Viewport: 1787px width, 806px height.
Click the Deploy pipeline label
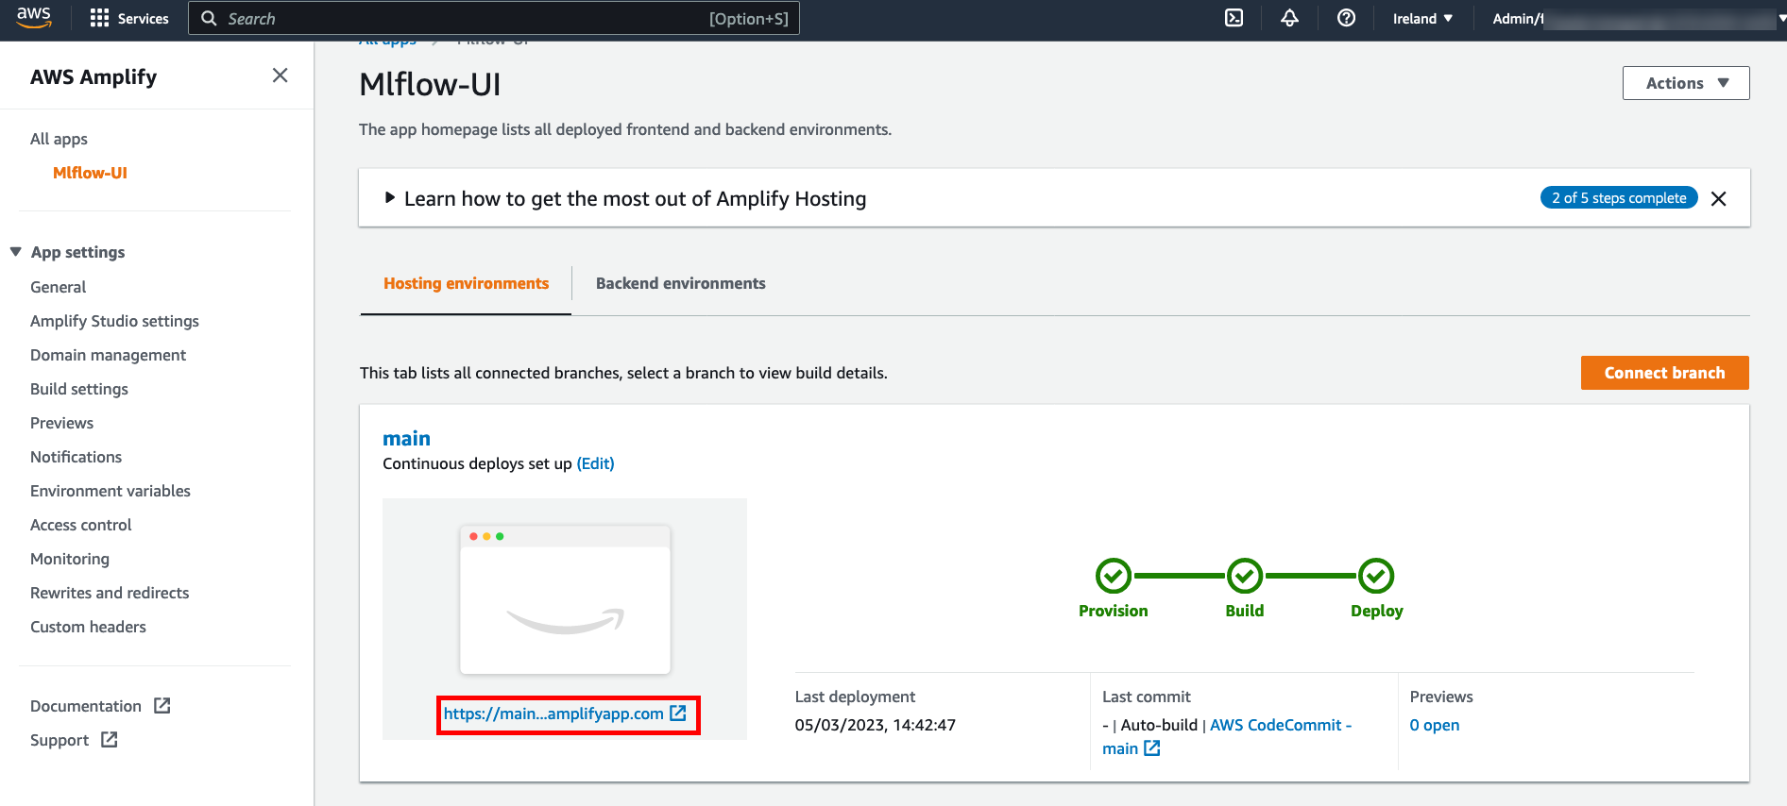(x=1376, y=611)
